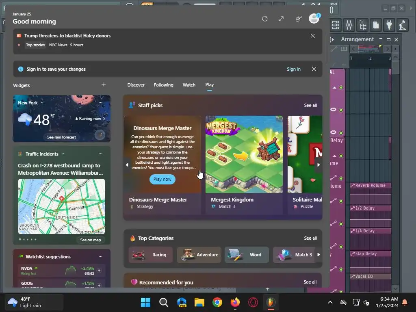Show hidden system tray icons
This screenshot has height=312, width=416.
point(330,302)
